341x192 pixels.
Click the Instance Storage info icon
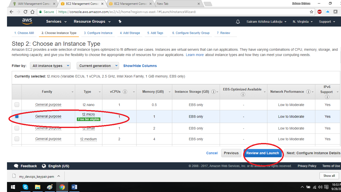click(213, 91)
